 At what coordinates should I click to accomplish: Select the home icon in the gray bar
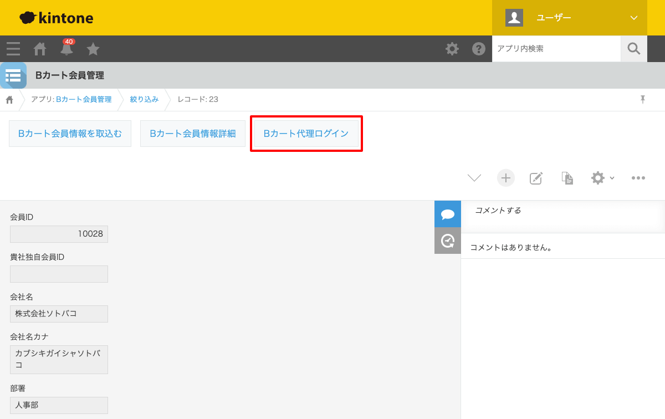click(39, 49)
